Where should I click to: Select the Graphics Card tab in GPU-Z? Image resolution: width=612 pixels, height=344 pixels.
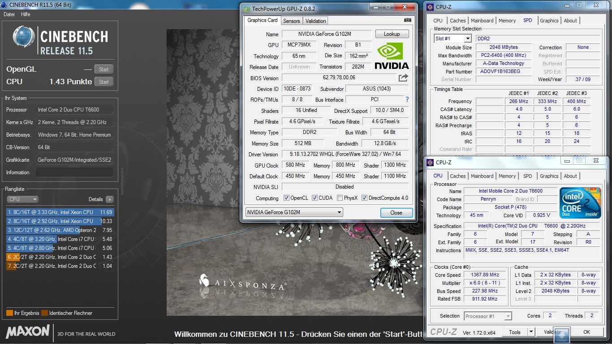[x=263, y=20]
